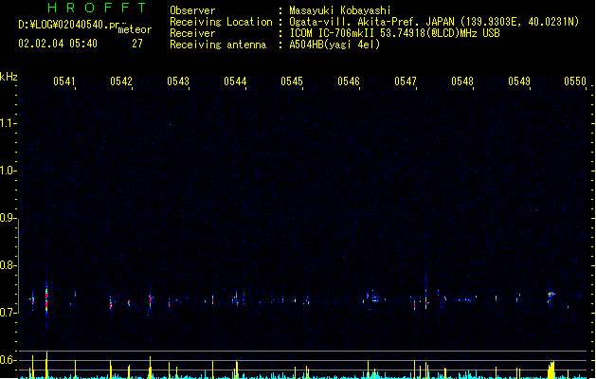Click the HROFFT title text
The height and width of the screenshot is (379, 596).
(x=97, y=8)
